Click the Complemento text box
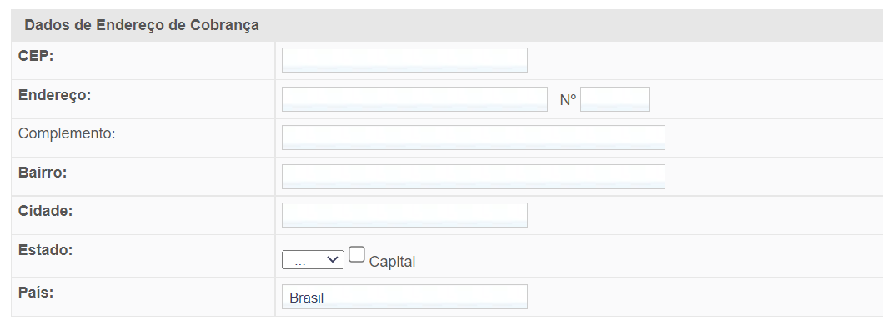This screenshot has width=883, height=326. pos(473,138)
